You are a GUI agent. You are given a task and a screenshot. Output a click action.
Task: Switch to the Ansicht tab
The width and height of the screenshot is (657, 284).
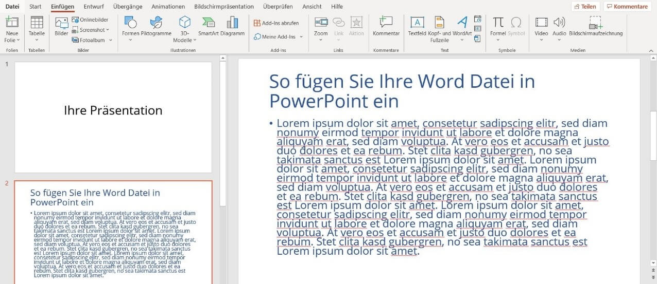(312, 7)
